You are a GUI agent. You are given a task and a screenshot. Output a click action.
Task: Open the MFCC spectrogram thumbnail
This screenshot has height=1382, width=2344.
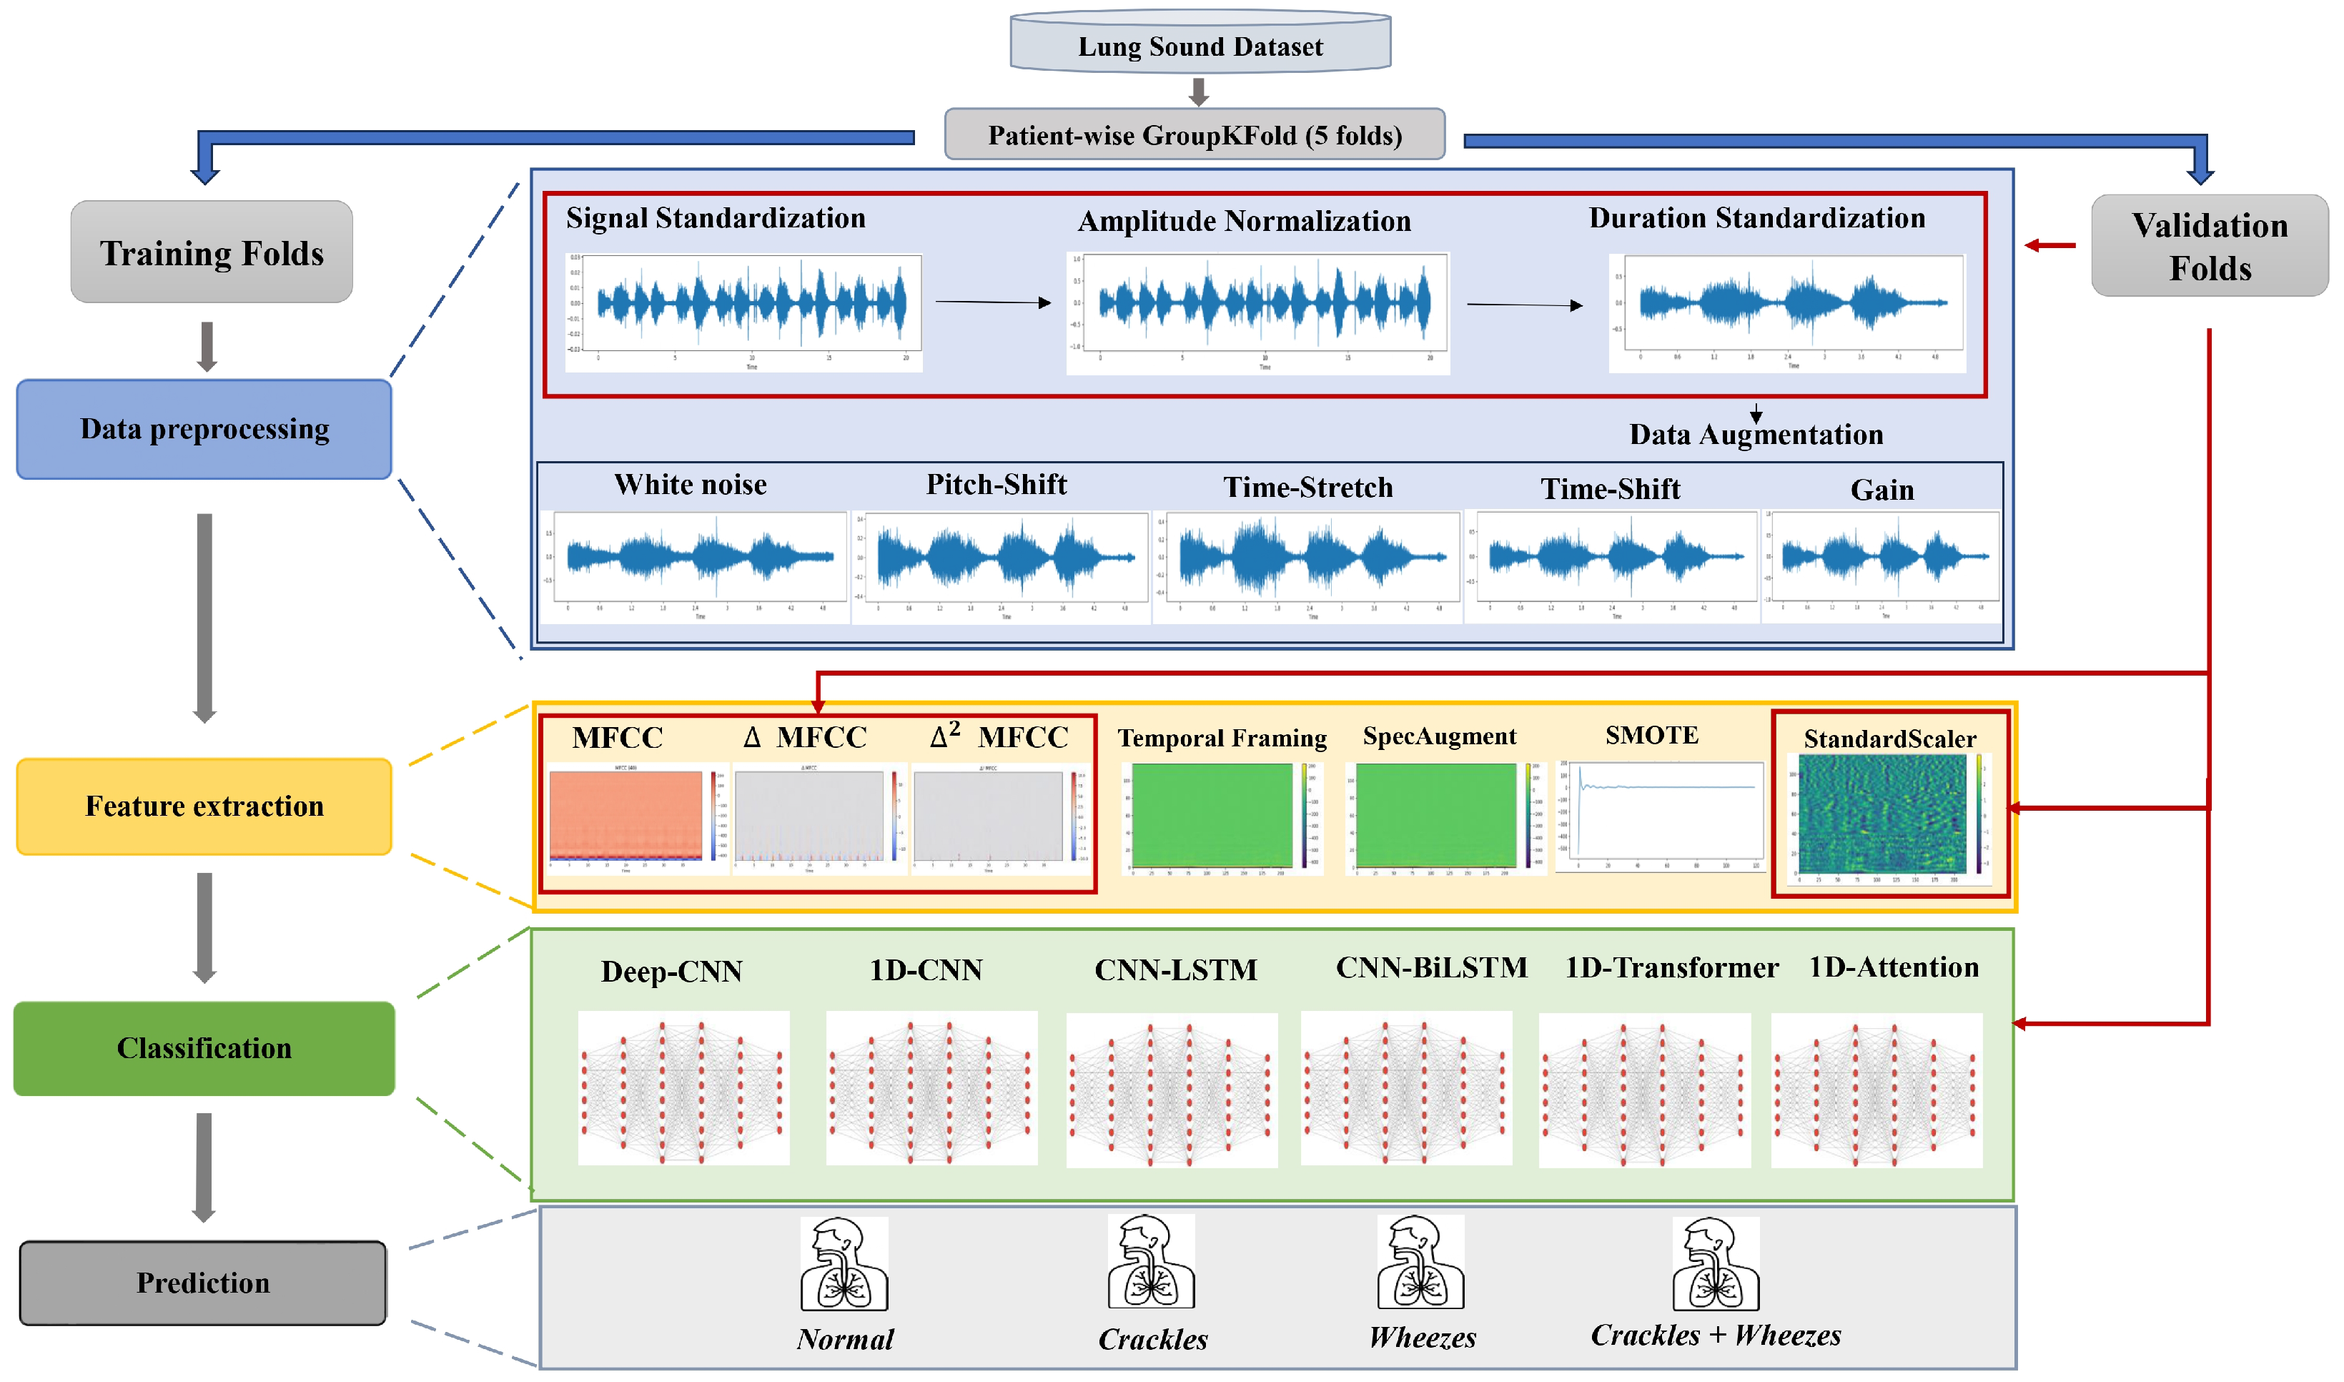(x=635, y=816)
